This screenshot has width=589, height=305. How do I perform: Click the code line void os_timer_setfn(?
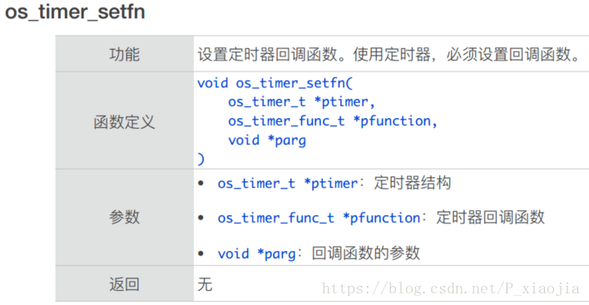point(275,83)
